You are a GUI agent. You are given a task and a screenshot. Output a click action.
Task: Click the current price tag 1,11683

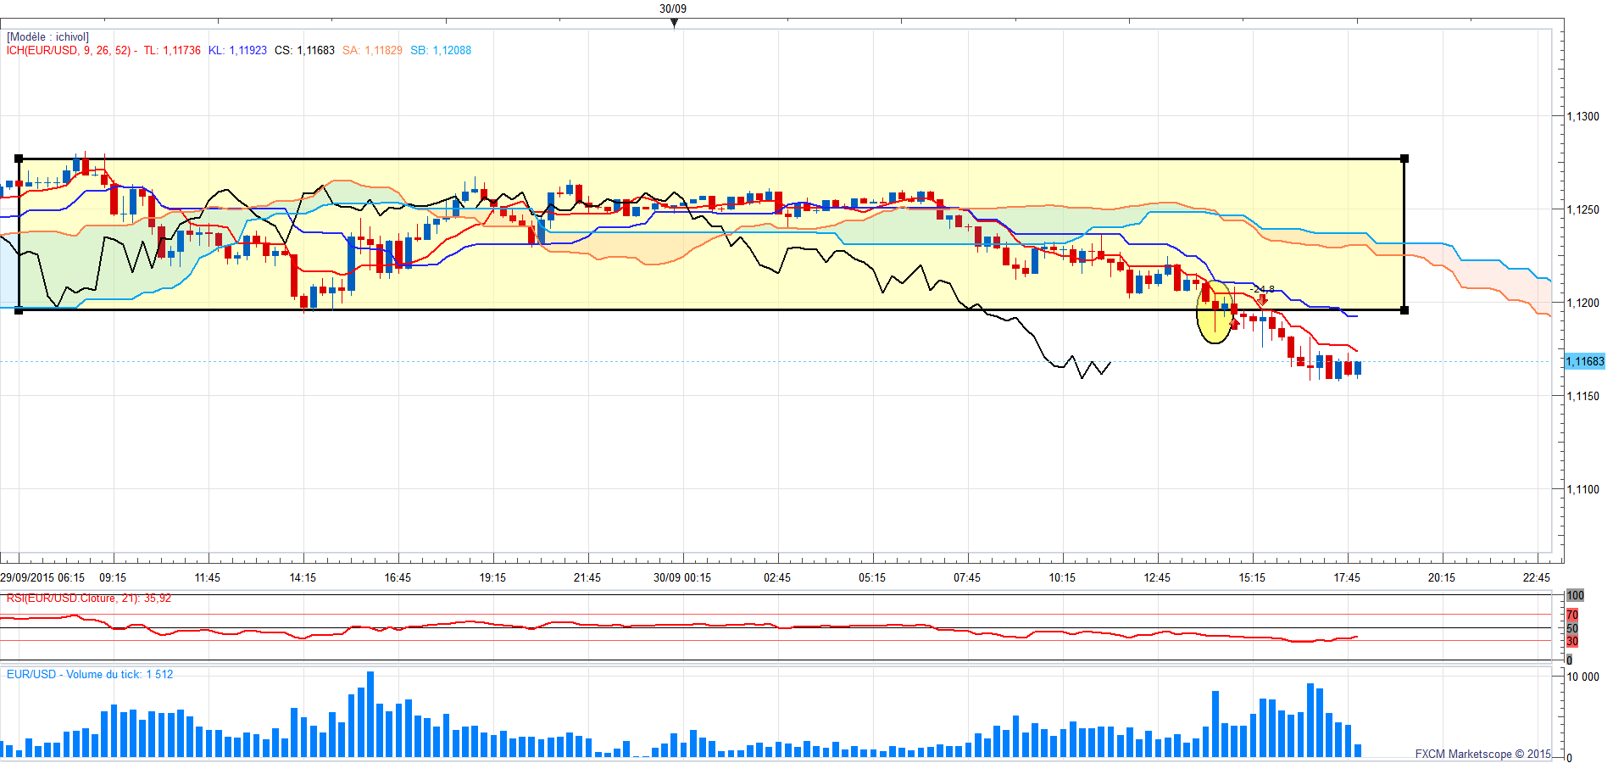click(1584, 362)
